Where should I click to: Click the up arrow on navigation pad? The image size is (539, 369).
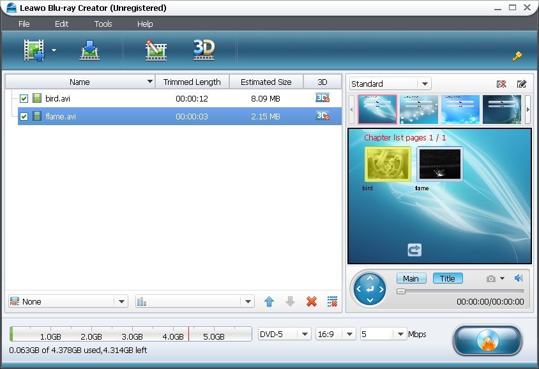point(370,278)
